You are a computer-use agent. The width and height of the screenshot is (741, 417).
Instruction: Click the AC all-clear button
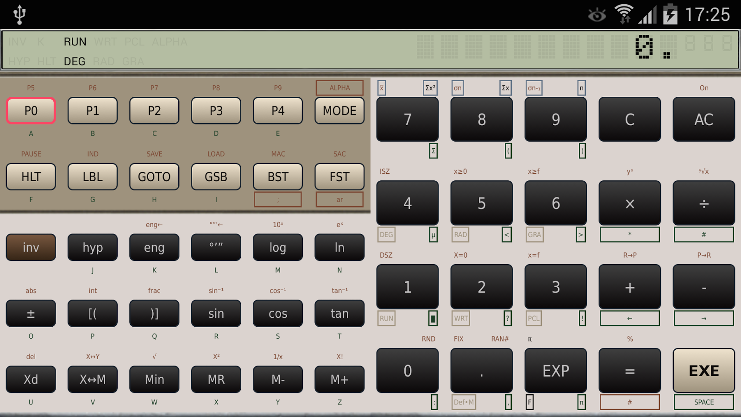[x=704, y=119]
